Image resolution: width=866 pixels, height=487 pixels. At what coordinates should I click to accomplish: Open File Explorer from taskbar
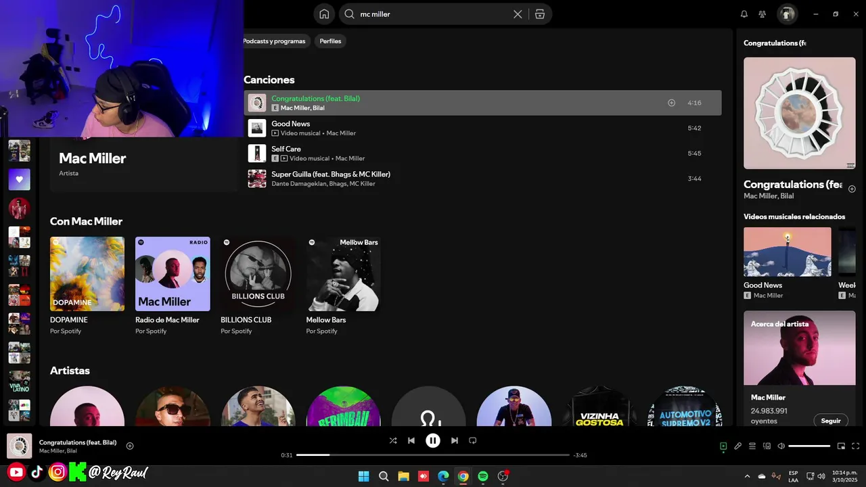tap(403, 476)
